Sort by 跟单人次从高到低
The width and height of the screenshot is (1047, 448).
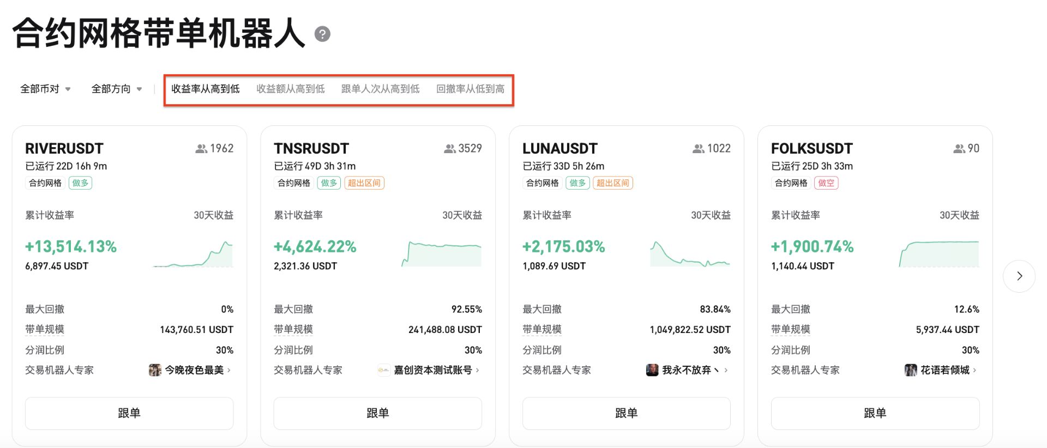(381, 89)
